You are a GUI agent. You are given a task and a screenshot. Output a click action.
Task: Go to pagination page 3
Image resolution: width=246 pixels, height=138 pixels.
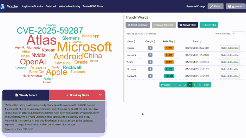pyautogui.click(x=185, y=85)
